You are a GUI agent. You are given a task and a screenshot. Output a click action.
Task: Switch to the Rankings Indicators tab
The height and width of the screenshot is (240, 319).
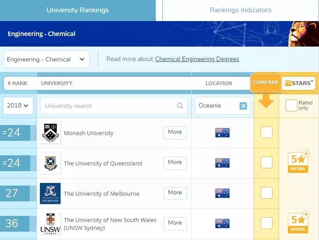[240, 10]
